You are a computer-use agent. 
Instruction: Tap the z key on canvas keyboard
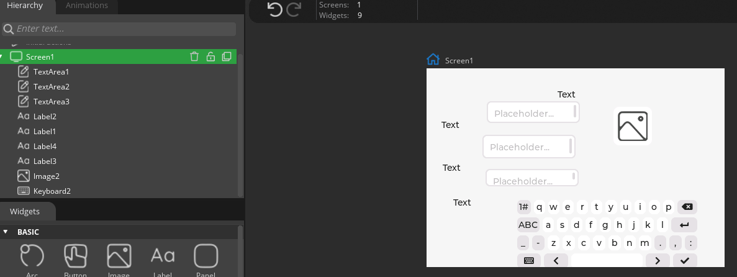[x=554, y=243]
